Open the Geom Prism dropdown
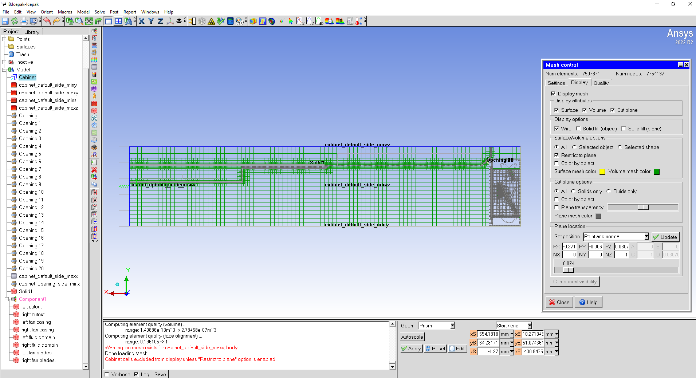This screenshot has width=696, height=378. pyautogui.click(x=452, y=326)
